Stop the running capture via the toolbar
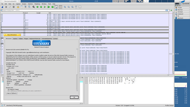The image size is (190, 107). click(x=6, y=7)
